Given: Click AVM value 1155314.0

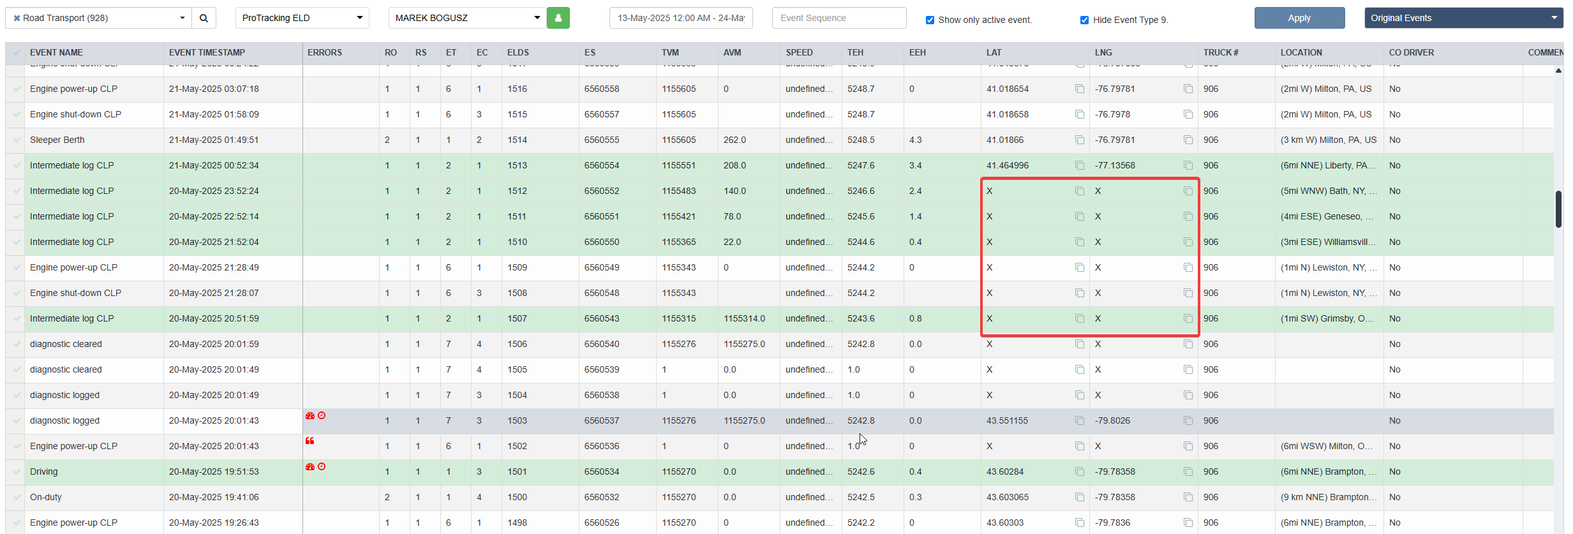Looking at the screenshot, I should coord(744,318).
